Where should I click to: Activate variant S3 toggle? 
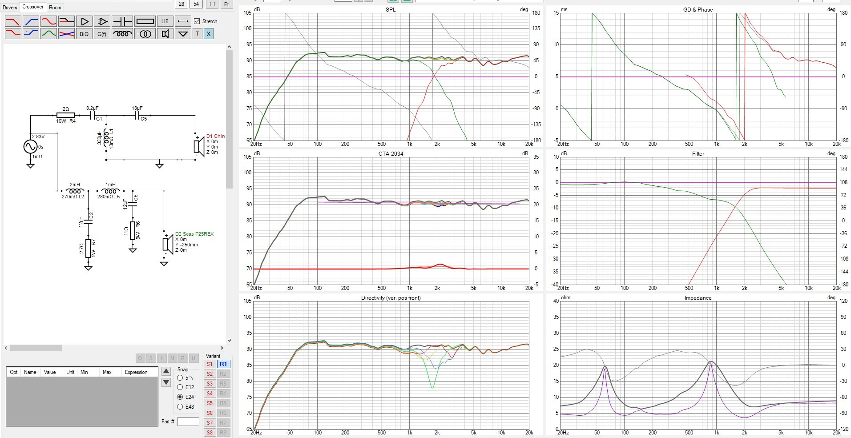tap(210, 383)
